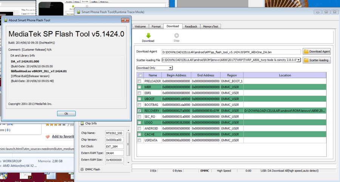Image resolution: width=340 pixels, height=182 pixels.
Task: Click the High Speed status bar entry
Action: (224, 171)
